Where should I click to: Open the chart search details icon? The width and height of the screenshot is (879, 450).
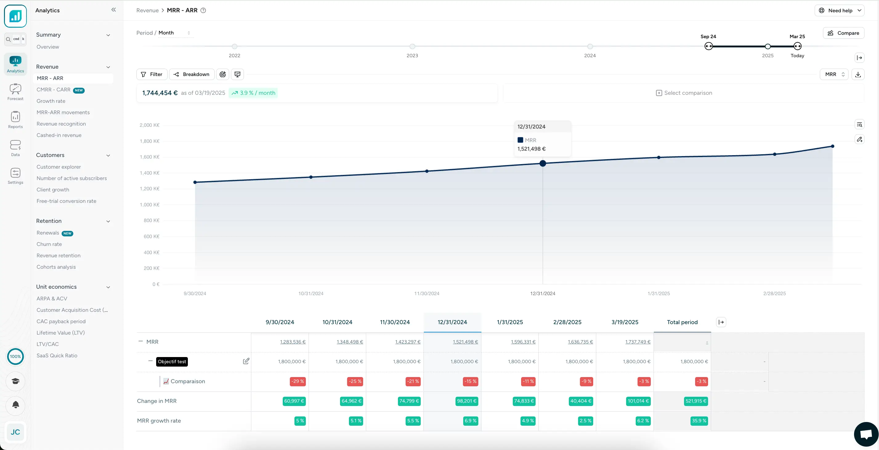tap(860, 124)
